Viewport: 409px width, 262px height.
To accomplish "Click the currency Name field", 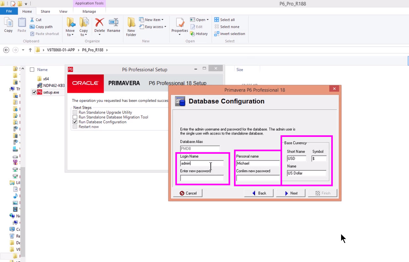I will [307, 173].
